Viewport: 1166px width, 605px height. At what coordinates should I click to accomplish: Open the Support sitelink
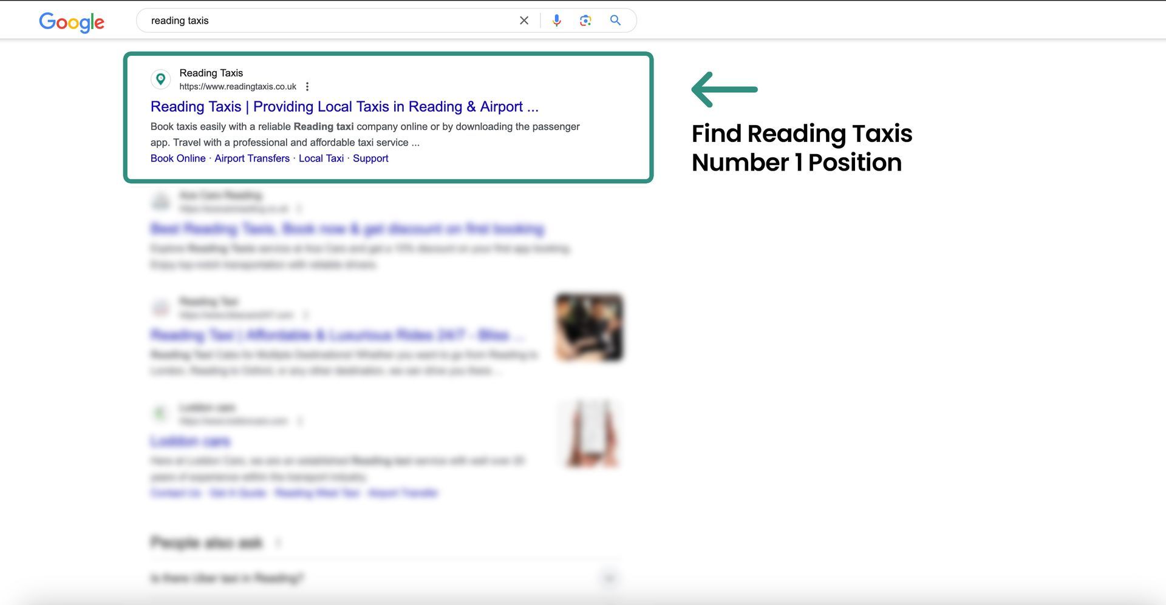click(370, 158)
